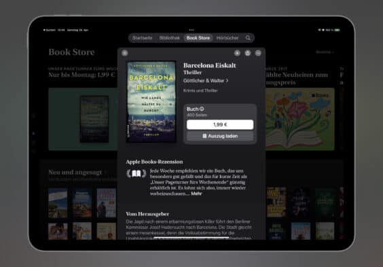This screenshot has height=267, width=383.
Task: Open the more options ellipsis icon in the sheet
Action: coord(258,53)
